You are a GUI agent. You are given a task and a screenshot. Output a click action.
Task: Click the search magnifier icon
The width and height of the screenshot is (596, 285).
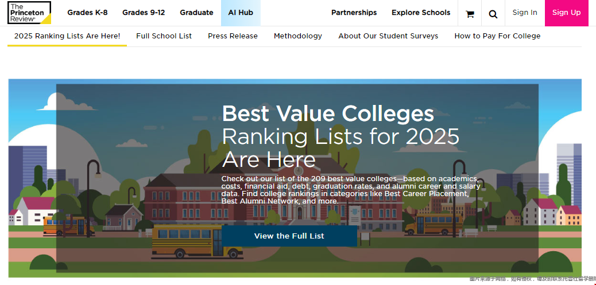[x=493, y=14]
